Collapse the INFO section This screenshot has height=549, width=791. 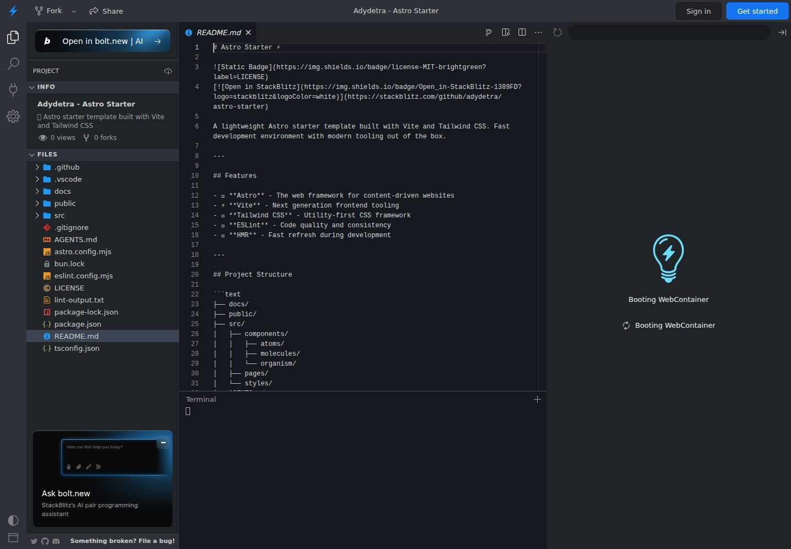pyautogui.click(x=103, y=87)
